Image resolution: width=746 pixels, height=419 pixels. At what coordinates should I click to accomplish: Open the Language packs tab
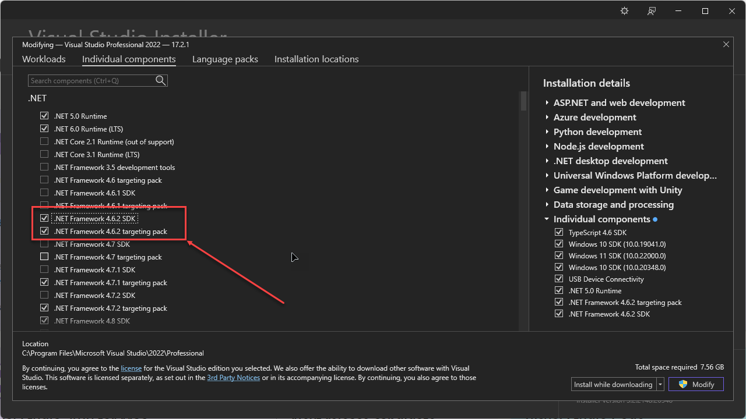click(x=225, y=59)
